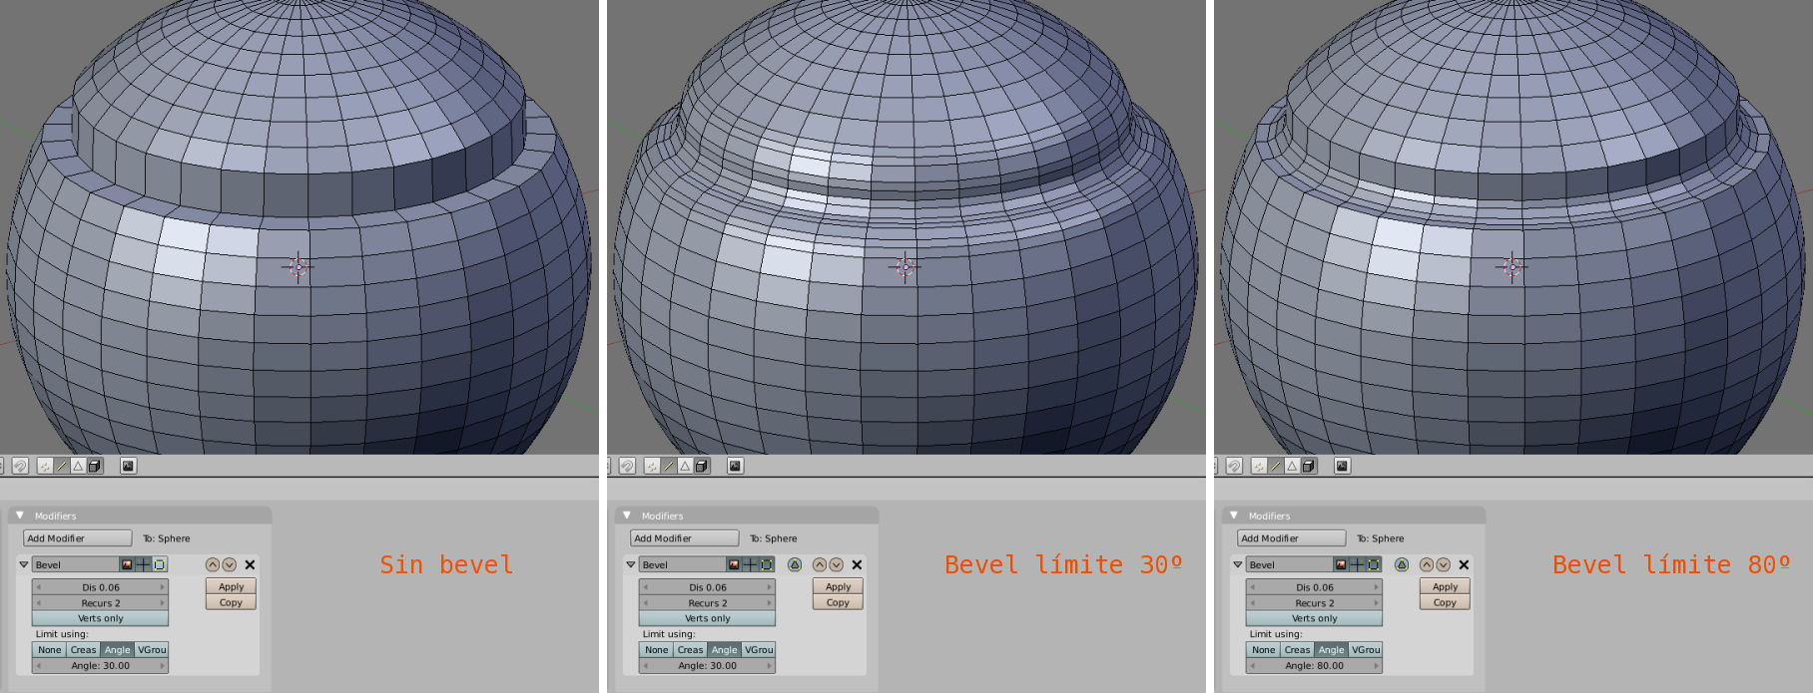The width and height of the screenshot is (1813, 693).
Task: Click Angle: 30.00 field in Bevel límite 30º panel
Action: [x=707, y=665]
